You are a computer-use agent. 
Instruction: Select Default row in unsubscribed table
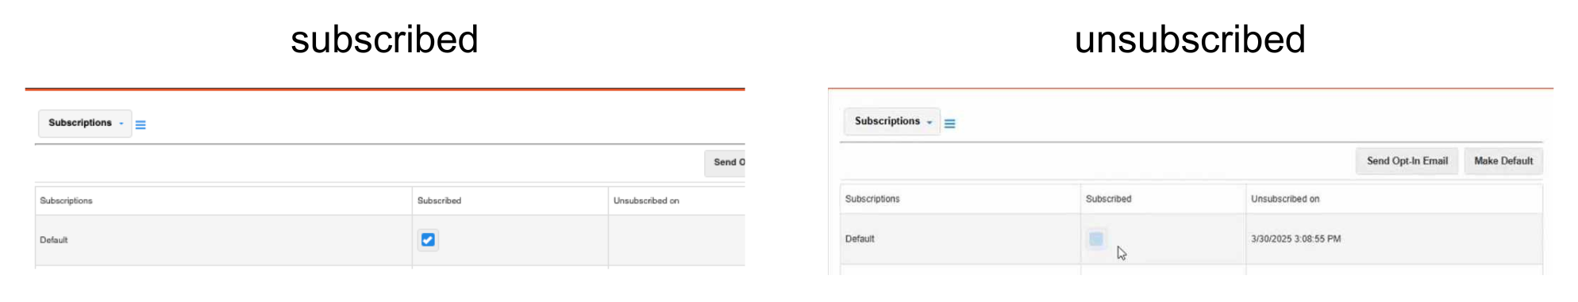1191,239
